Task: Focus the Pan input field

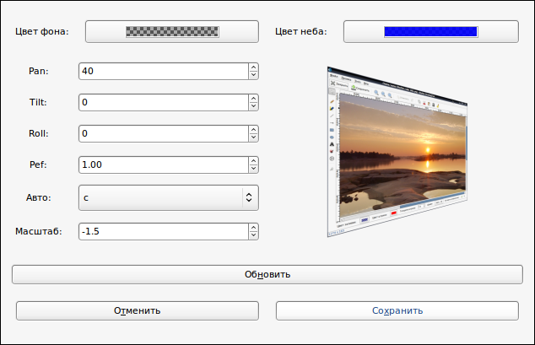Action: 164,71
